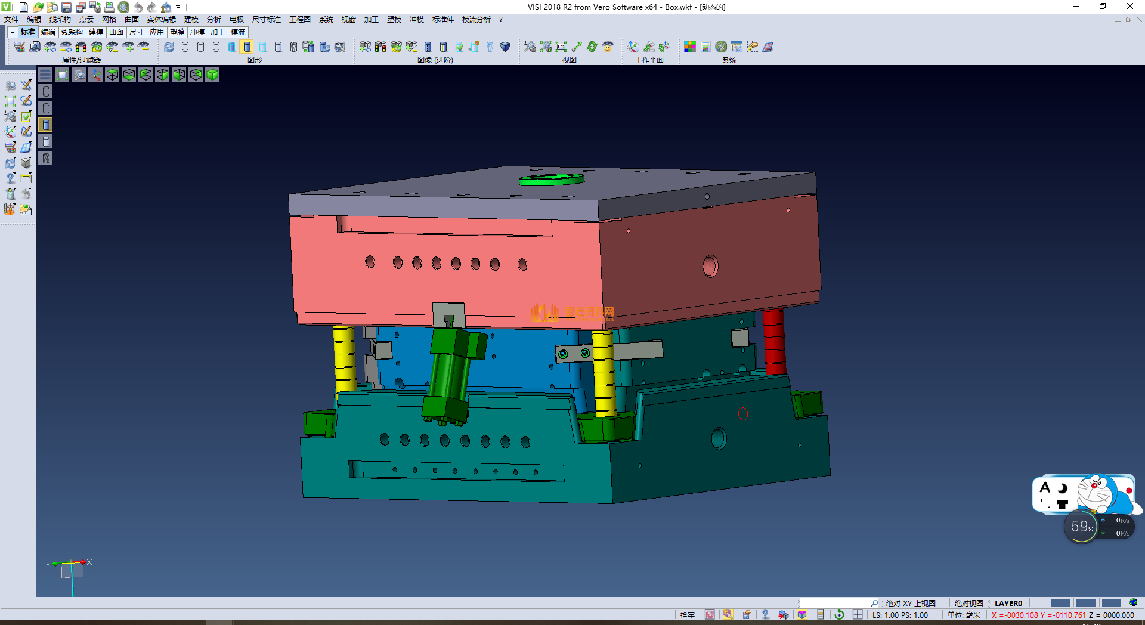This screenshot has height=625, width=1145.
Task: Click the solid green cube view icon
Action: (212, 75)
